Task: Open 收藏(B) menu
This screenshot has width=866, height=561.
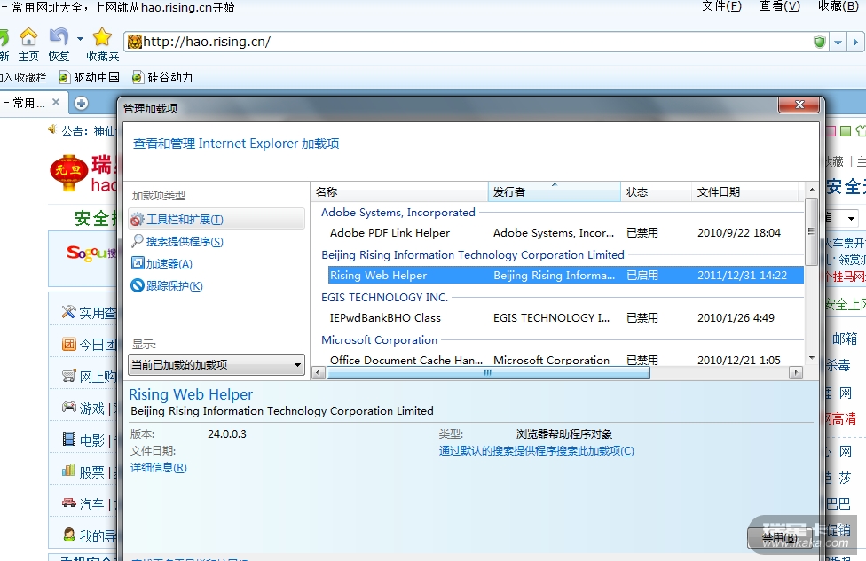Action: pyautogui.click(x=838, y=6)
